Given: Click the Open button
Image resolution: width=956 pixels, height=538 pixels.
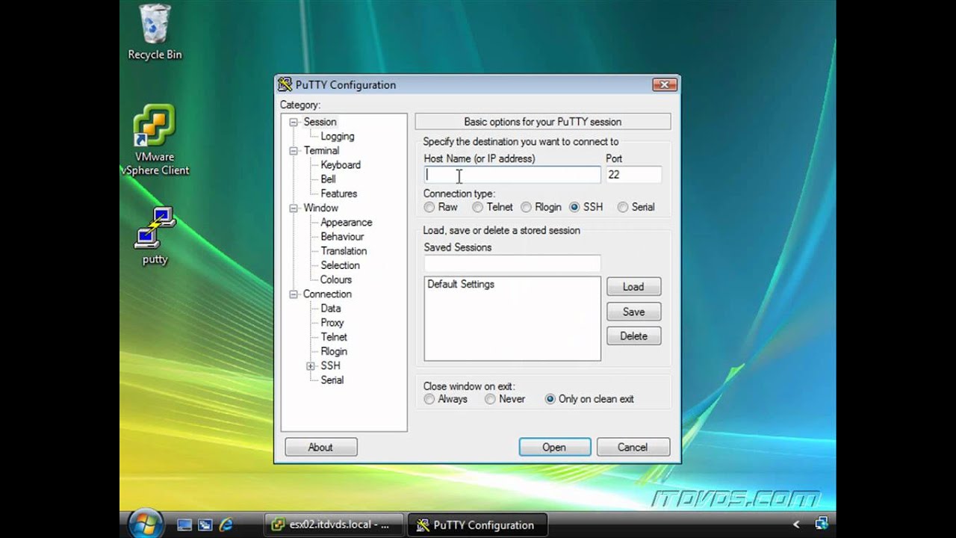Looking at the screenshot, I should [x=554, y=447].
